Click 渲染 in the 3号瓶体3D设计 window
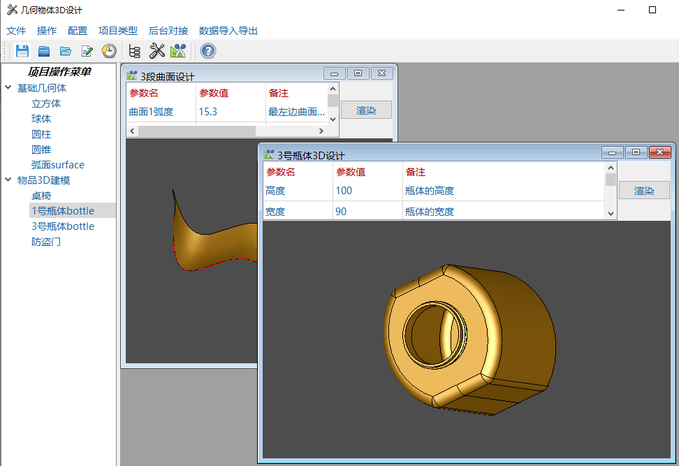Viewport: 679px width, 466px height. 644,190
